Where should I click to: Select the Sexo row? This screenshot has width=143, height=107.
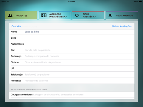coord(71,38)
